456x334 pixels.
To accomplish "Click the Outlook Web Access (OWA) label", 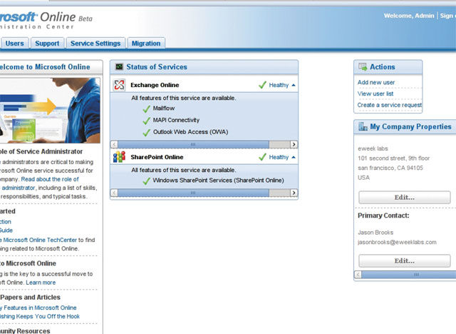I will [190, 132].
